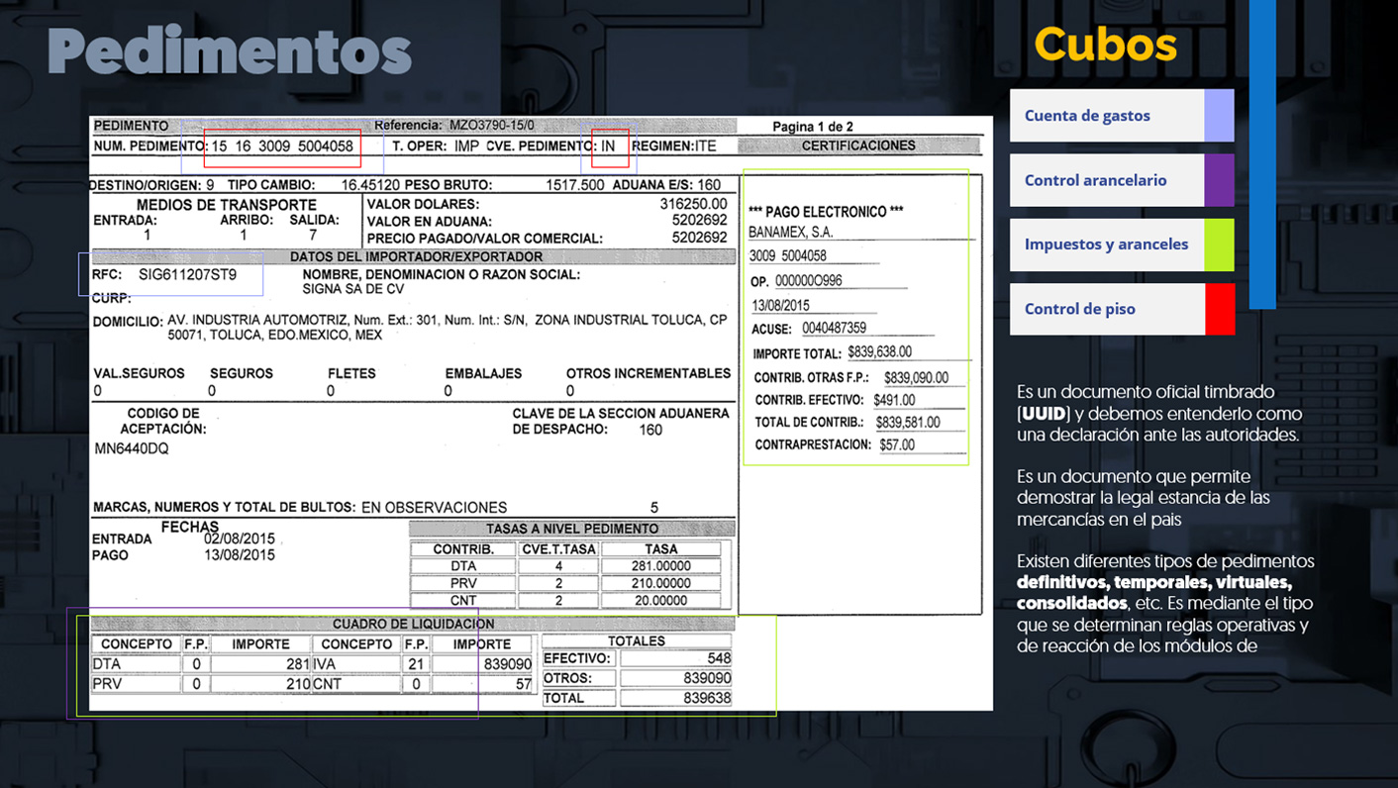
Task: Click the BANAMEX, S.A. bank entry
Action: click(792, 232)
